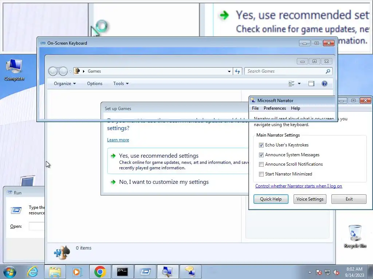Click the Narrator Exit button

[x=349, y=199]
